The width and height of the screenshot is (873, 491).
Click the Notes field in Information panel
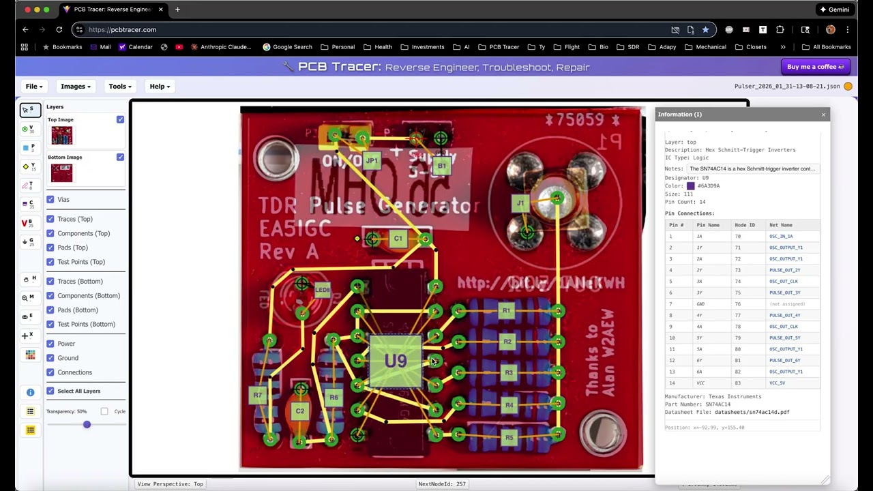point(753,168)
